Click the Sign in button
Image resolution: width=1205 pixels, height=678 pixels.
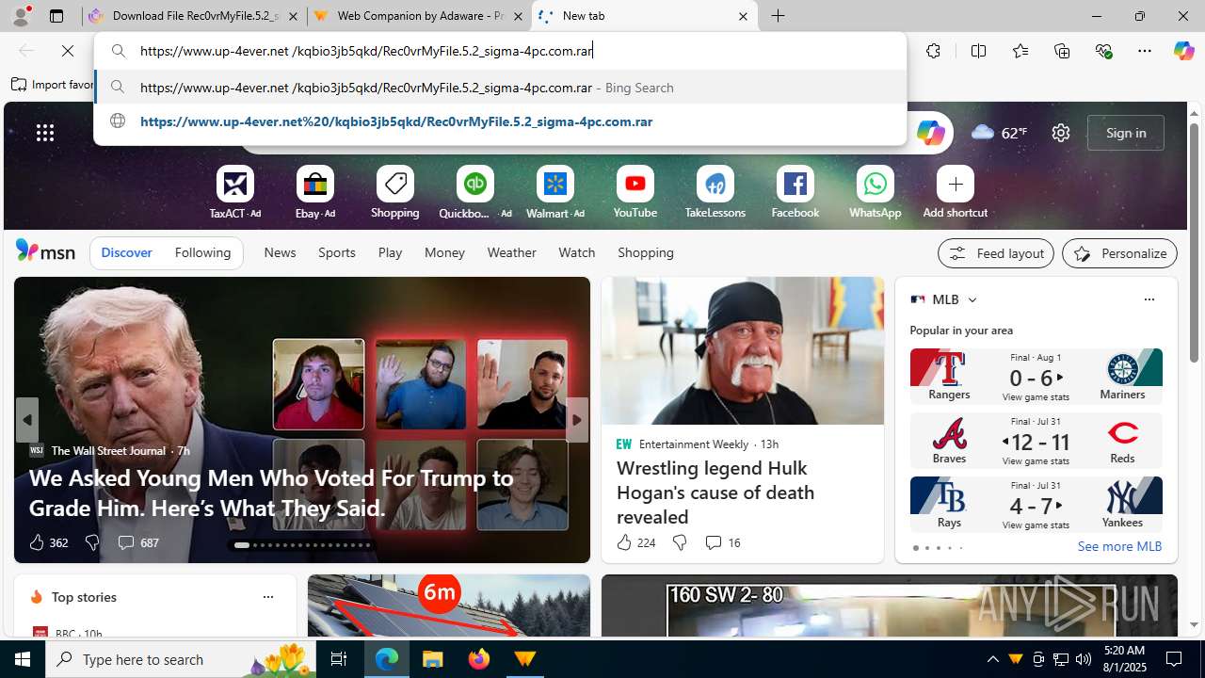click(x=1126, y=133)
